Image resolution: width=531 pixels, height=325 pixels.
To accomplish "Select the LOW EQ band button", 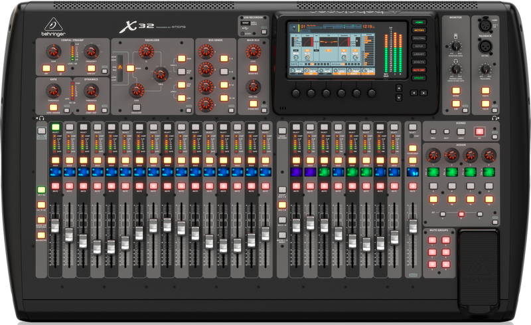I will [x=182, y=98].
